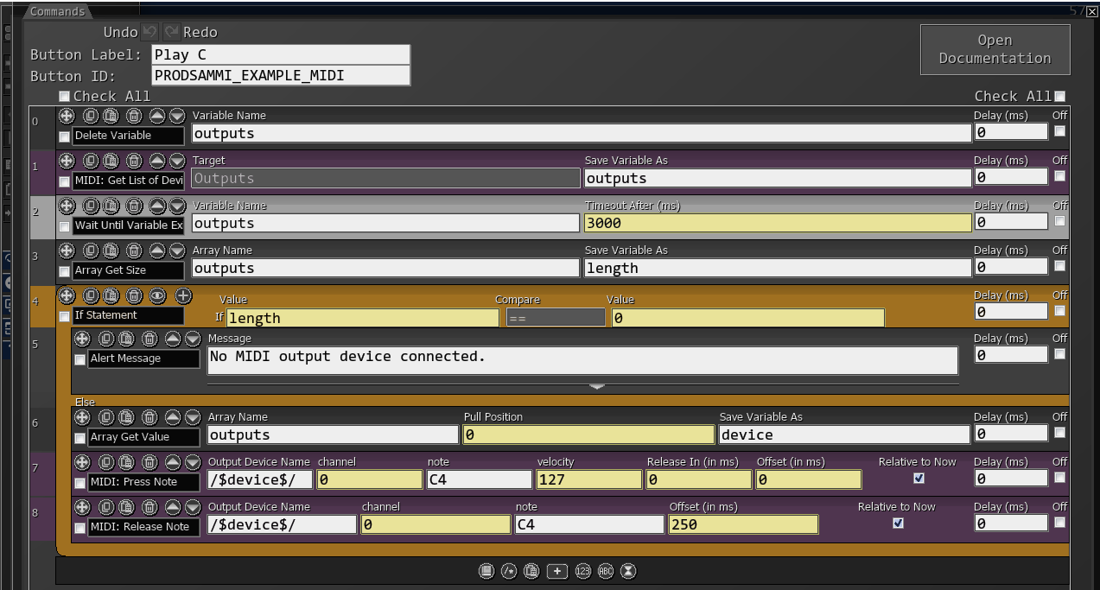Click the trash icon on Array Get Size

click(134, 251)
